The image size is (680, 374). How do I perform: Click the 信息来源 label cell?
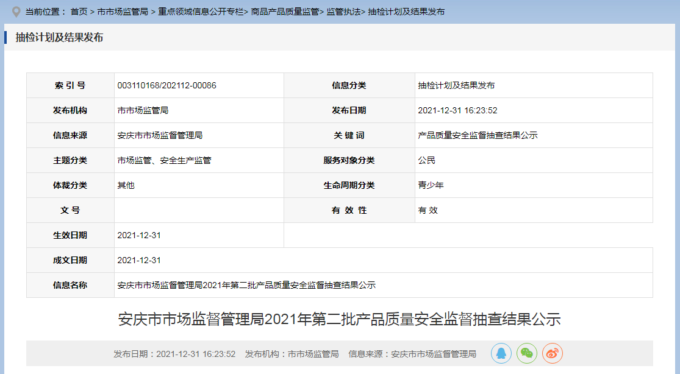tap(70, 135)
